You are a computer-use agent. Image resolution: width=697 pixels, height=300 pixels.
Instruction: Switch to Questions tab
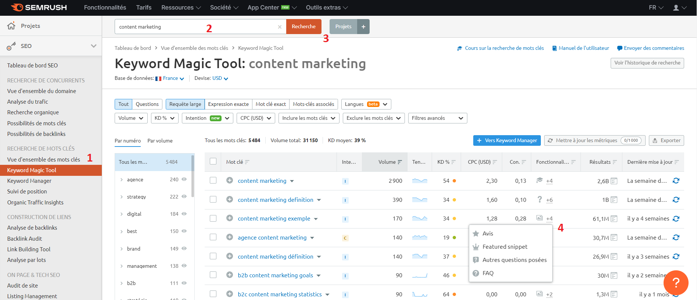pos(147,104)
